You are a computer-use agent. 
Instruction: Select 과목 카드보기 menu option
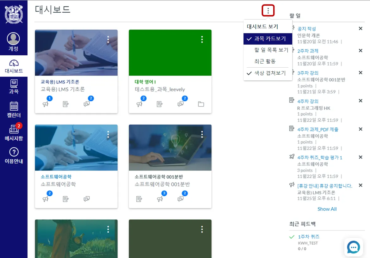pyautogui.click(x=268, y=39)
